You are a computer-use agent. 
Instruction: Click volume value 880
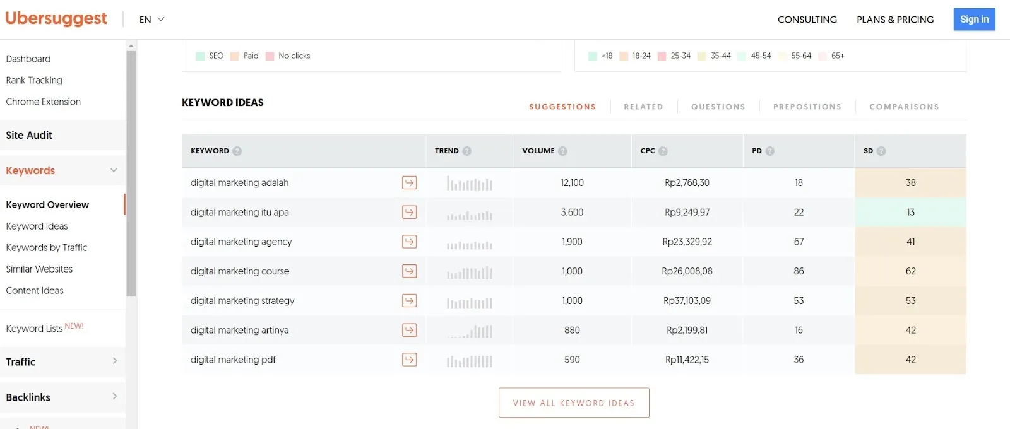(x=572, y=330)
